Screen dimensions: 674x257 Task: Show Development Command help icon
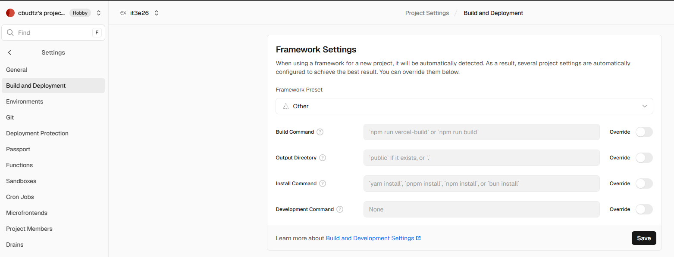point(340,209)
